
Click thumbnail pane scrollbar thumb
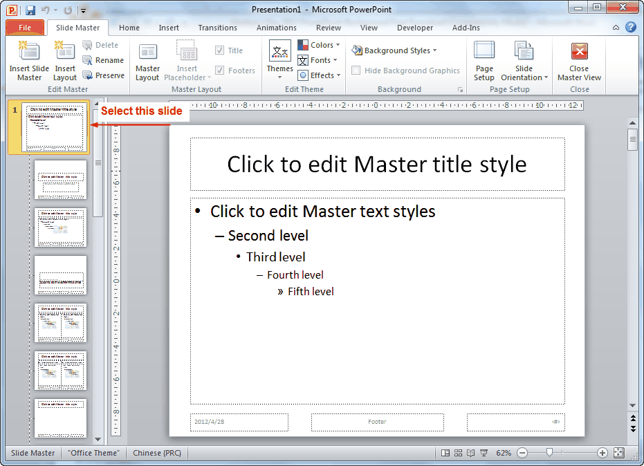(98, 163)
